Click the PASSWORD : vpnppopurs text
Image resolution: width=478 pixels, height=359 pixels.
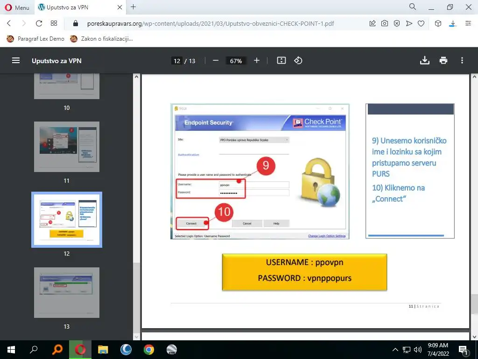(304, 278)
